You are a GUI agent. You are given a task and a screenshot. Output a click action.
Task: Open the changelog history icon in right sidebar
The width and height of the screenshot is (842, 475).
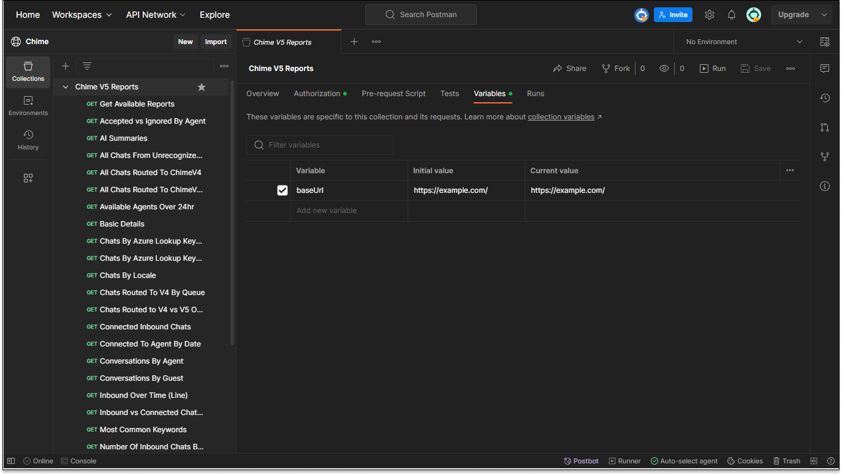(825, 98)
